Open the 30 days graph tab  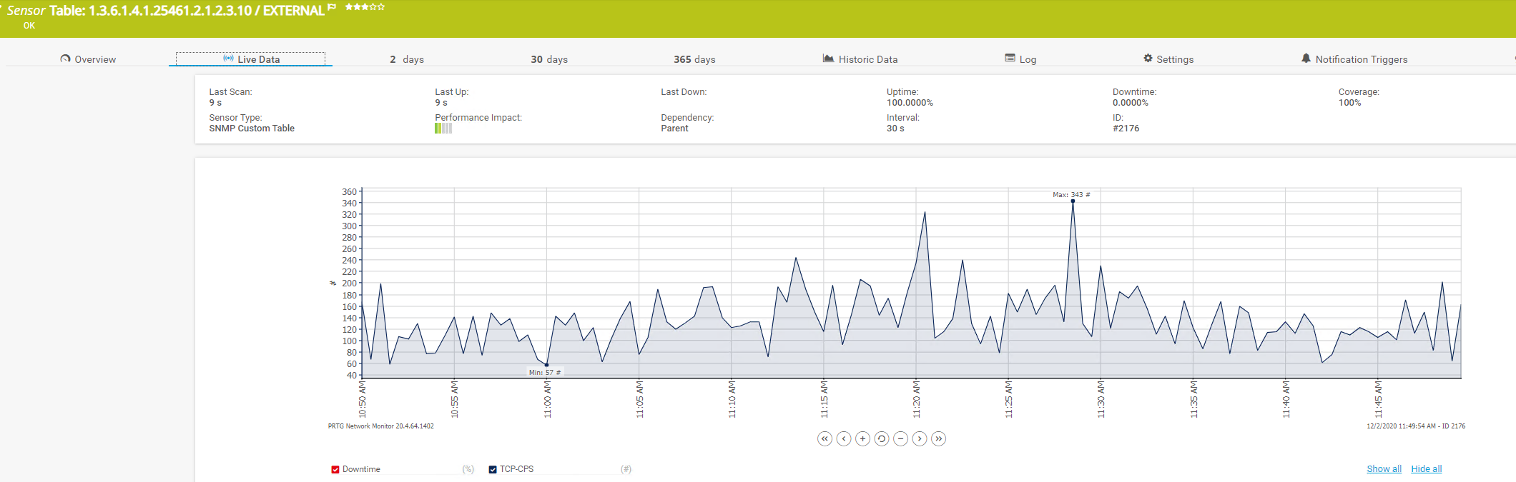tap(549, 59)
